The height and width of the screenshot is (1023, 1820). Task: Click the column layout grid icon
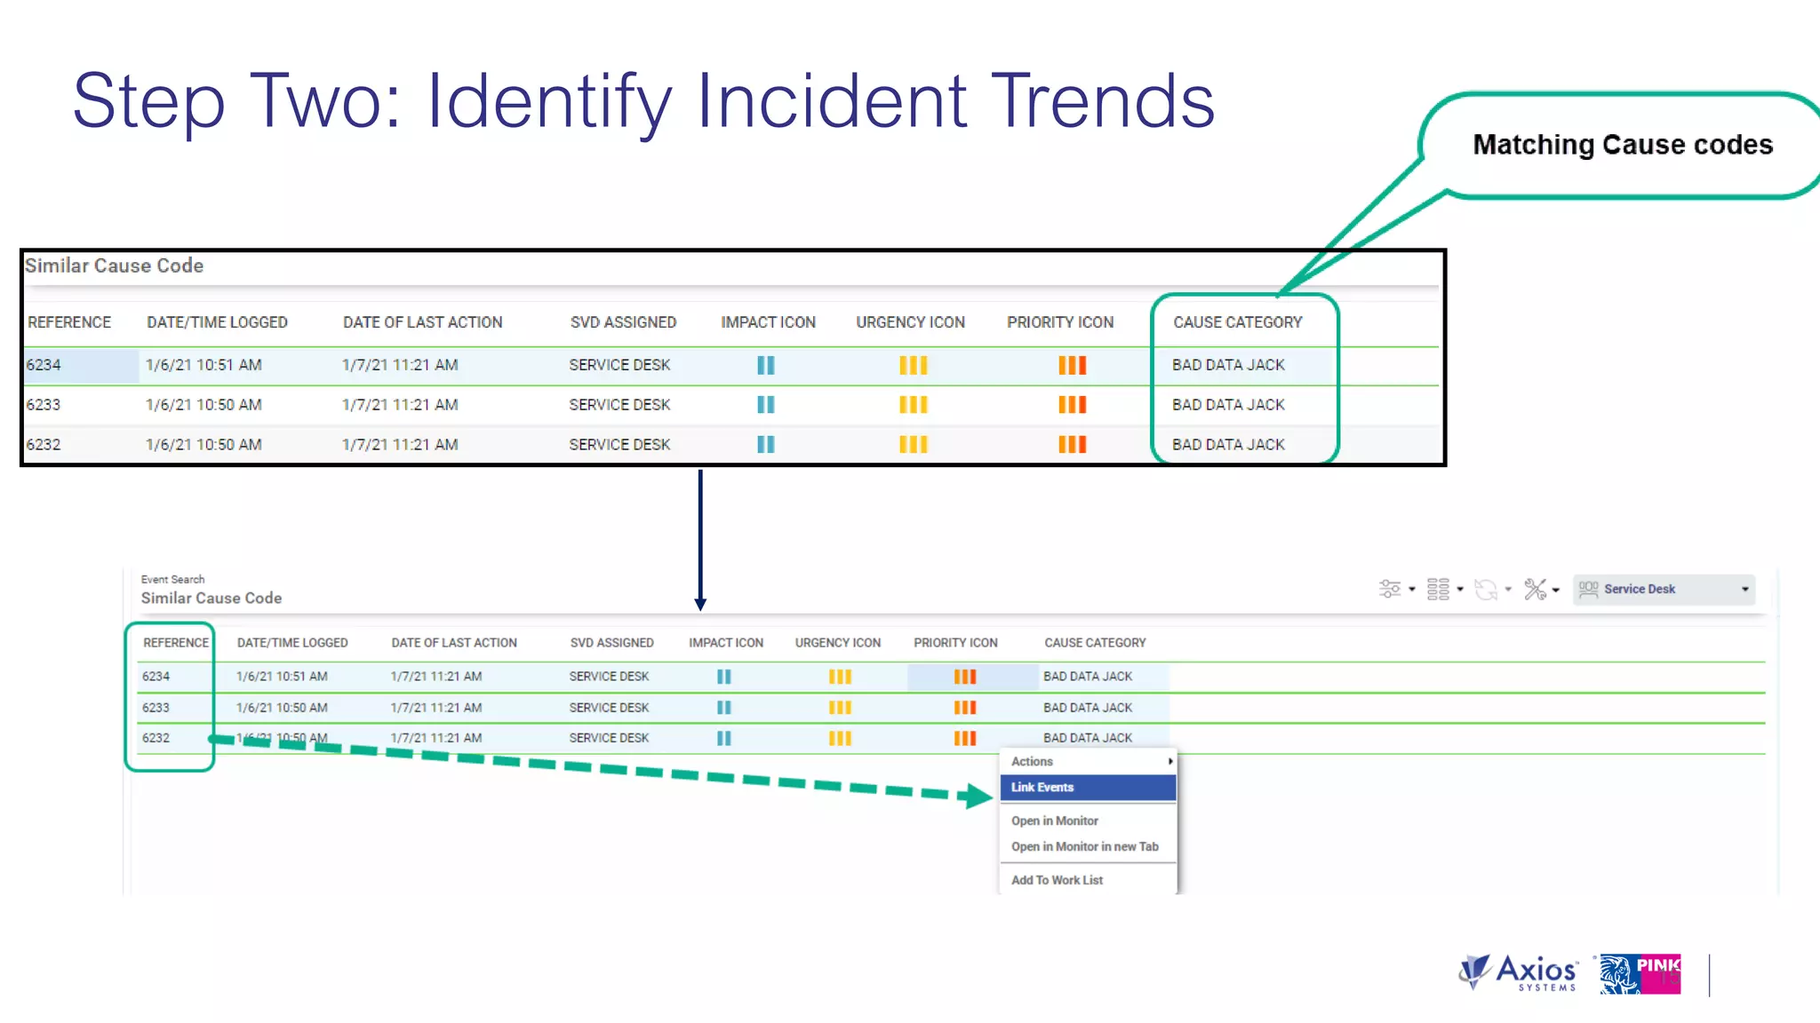[x=1438, y=589]
